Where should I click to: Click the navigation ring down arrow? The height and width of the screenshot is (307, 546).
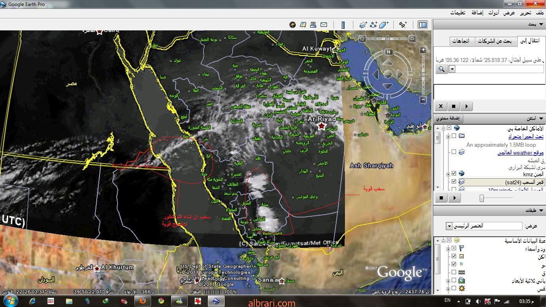[387, 86]
